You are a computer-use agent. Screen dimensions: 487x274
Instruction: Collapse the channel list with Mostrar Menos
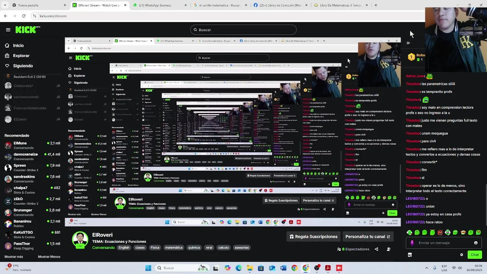click(x=49, y=256)
